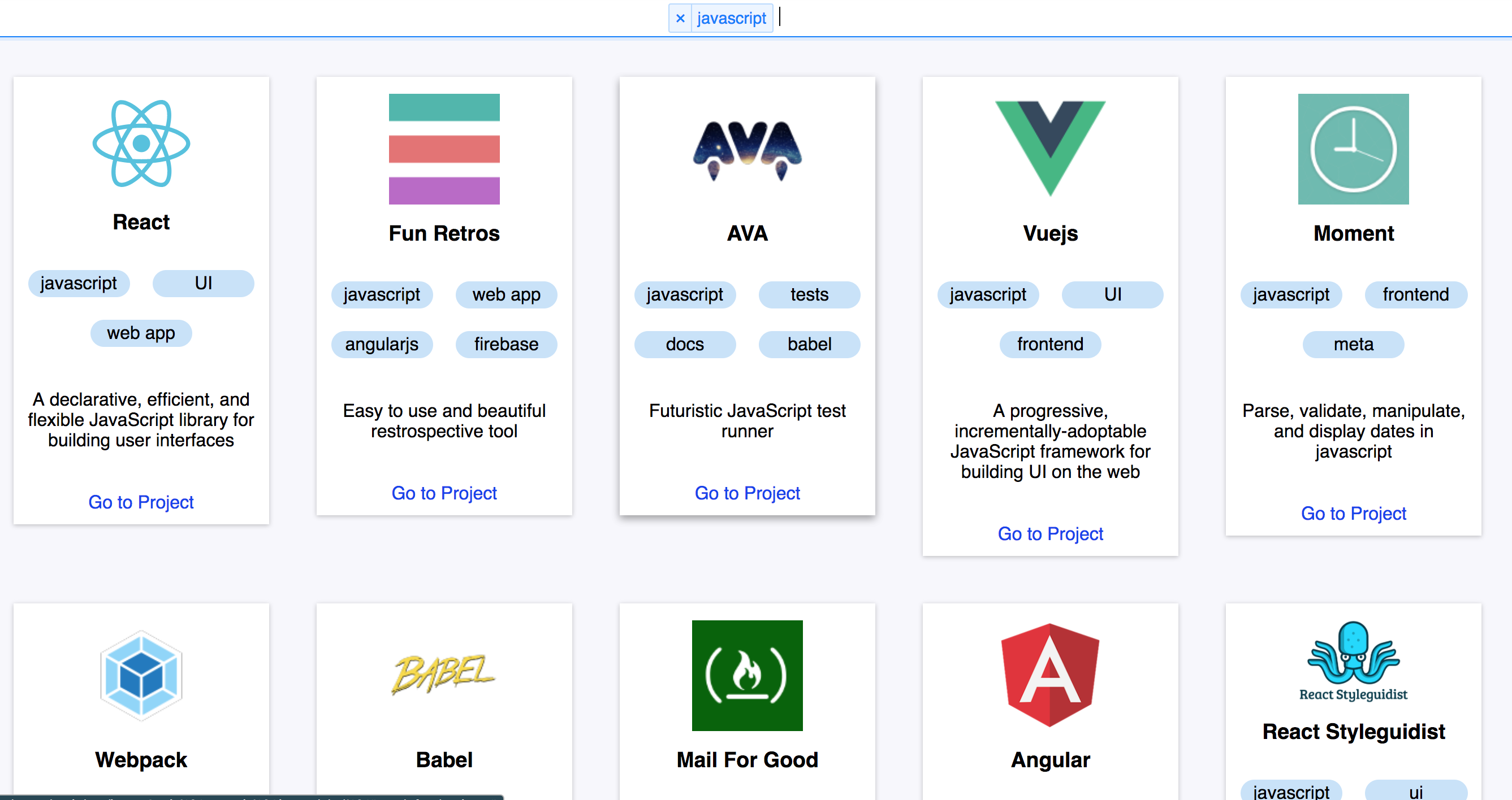Click the Moment dates description text

[x=1354, y=431]
